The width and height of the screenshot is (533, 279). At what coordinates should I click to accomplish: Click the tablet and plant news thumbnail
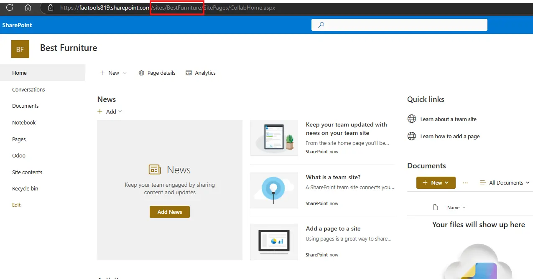click(x=274, y=138)
